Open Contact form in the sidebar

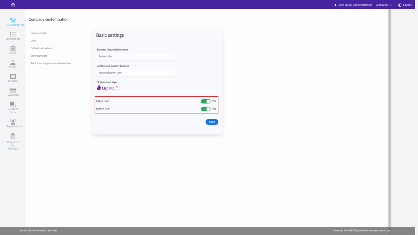coord(13,108)
